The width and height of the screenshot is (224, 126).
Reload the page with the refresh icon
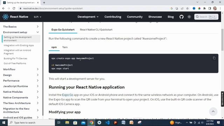coord(14,8)
